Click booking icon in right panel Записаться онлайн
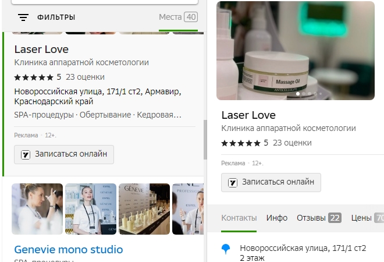This screenshot has width=384, height=262. click(233, 182)
